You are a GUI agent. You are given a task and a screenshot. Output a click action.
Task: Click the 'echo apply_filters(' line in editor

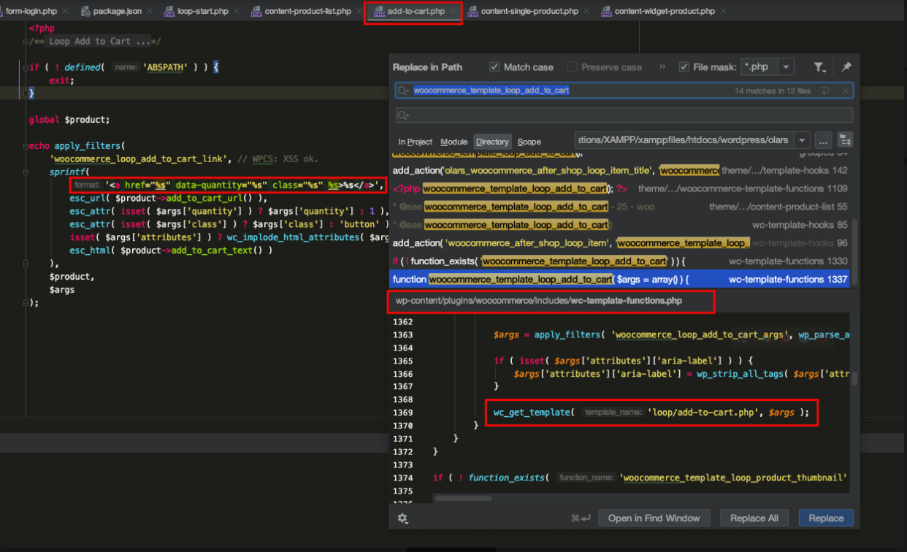pos(77,146)
